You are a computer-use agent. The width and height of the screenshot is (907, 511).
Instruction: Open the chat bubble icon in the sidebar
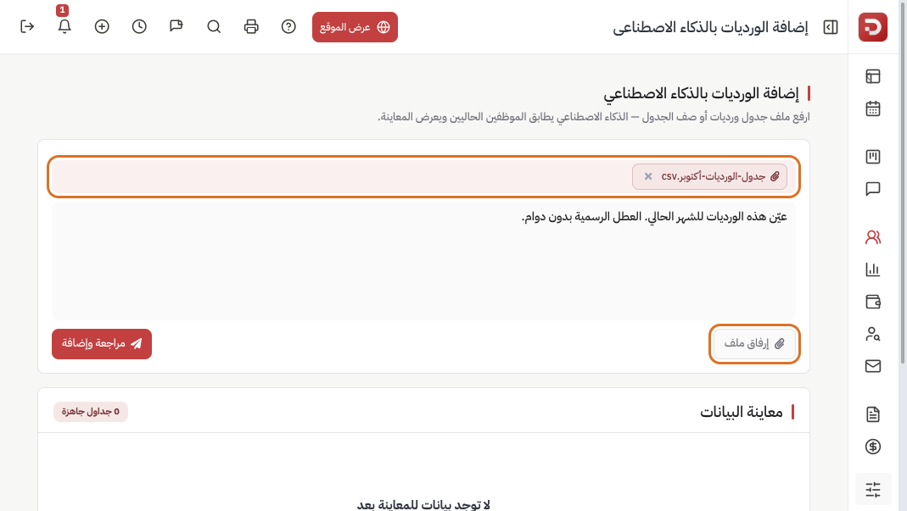[873, 189]
